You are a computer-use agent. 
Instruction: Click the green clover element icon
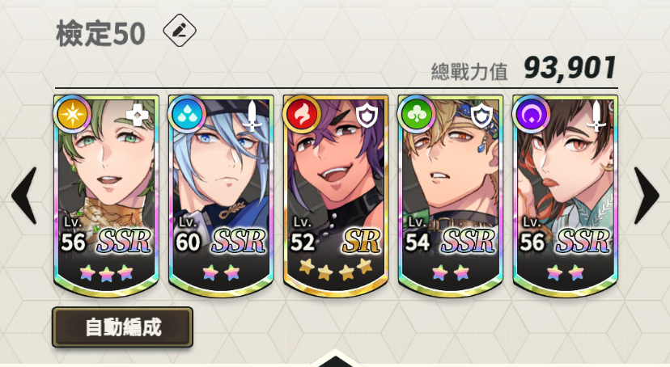pos(416,114)
